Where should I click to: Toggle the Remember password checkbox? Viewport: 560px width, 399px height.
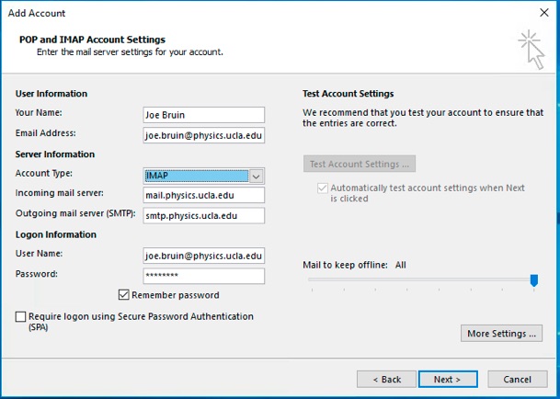[123, 295]
